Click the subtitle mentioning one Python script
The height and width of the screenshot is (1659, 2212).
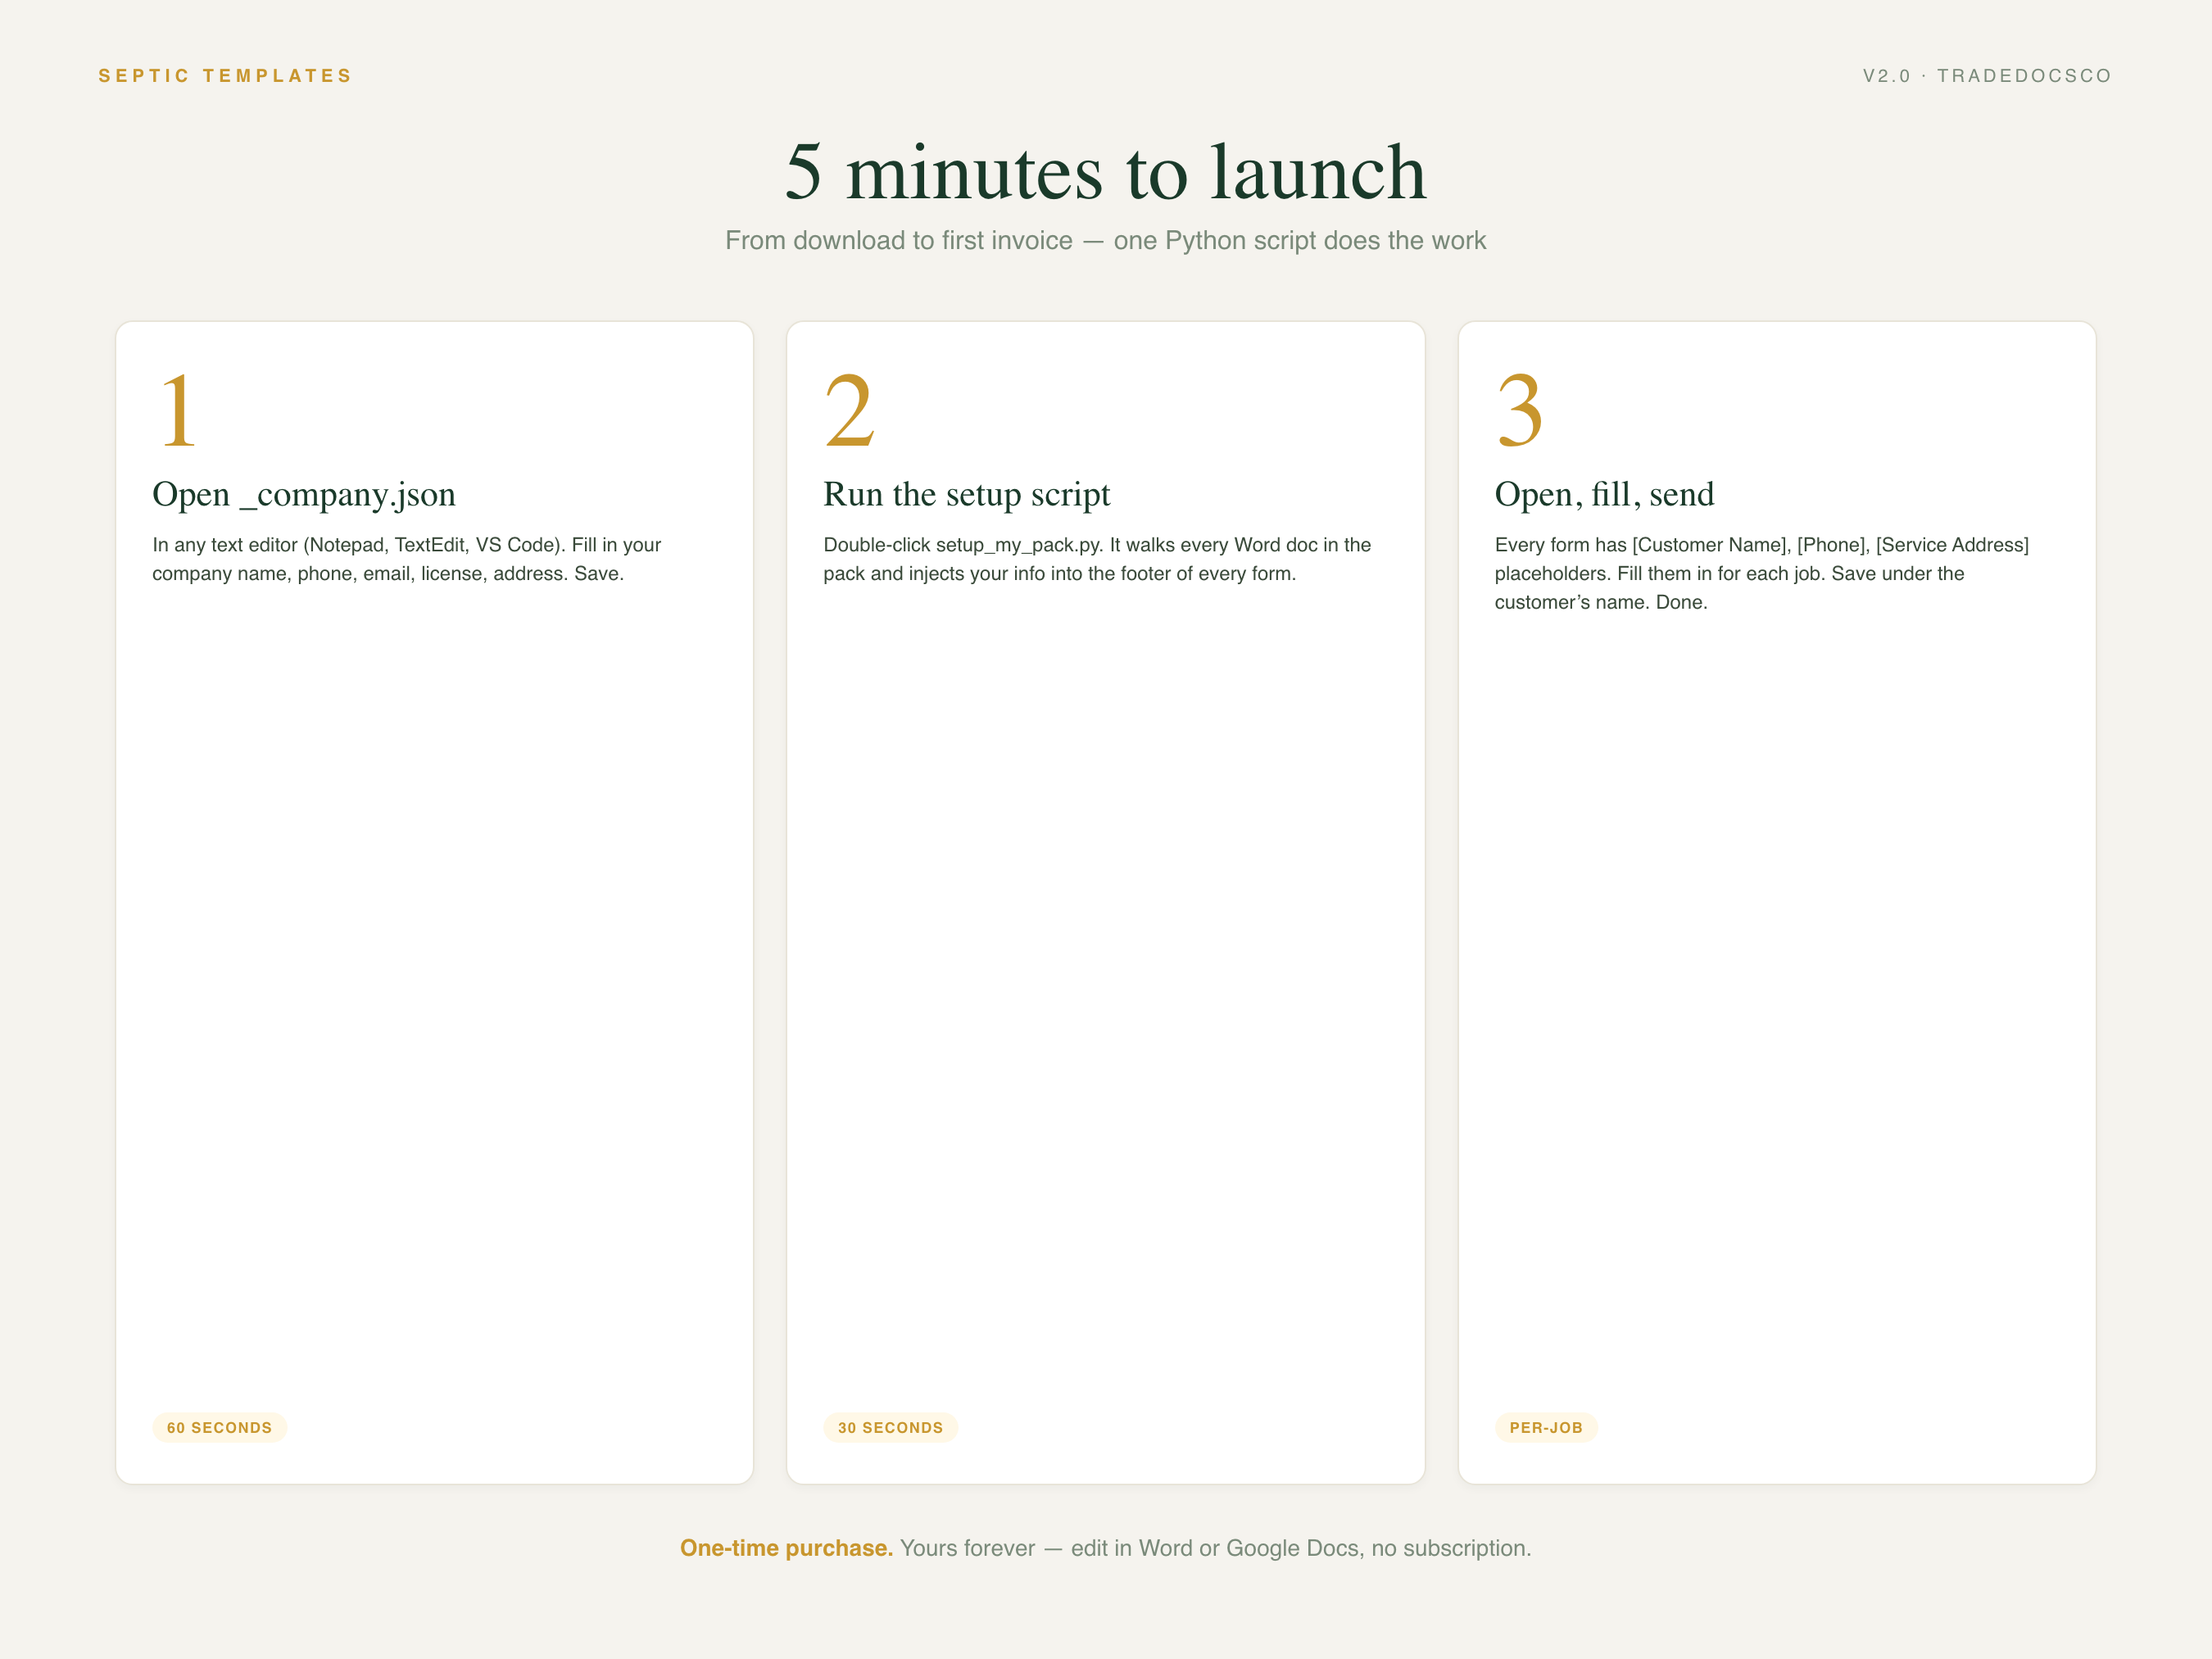(x=1105, y=241)
